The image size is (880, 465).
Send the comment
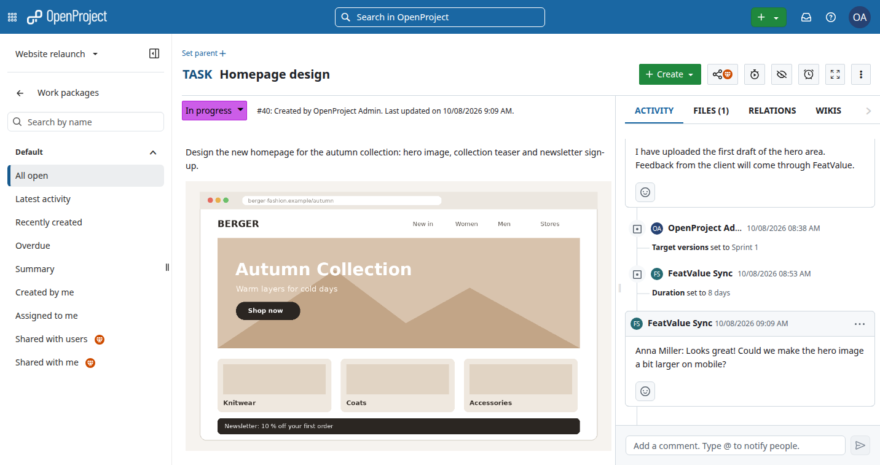coord(860,445)
